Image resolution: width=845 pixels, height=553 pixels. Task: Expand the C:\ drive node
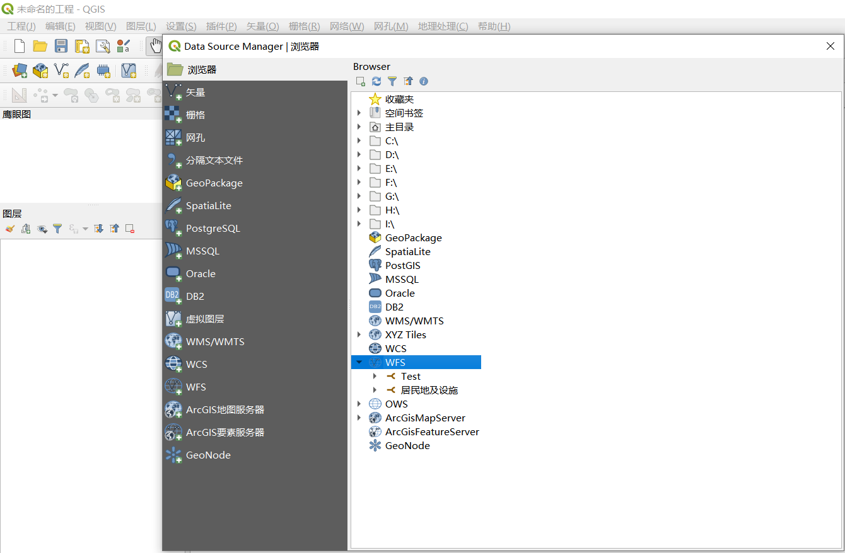(x=359, y=140)
